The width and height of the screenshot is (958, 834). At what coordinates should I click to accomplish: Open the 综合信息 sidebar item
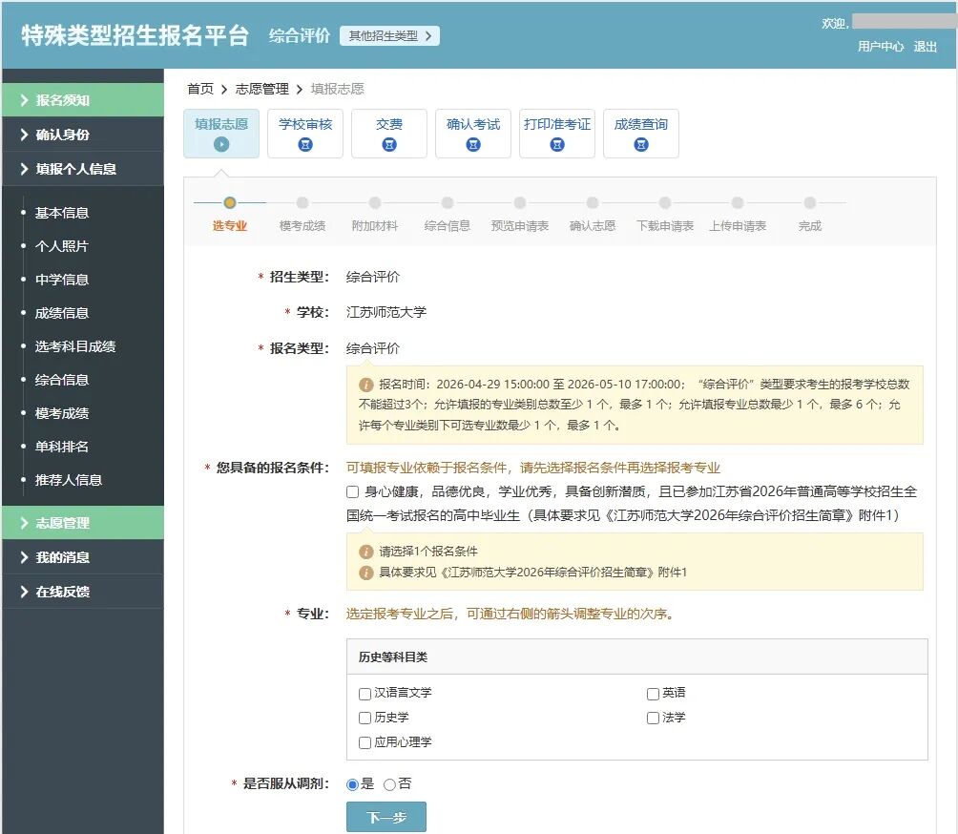click(x=62, y=380)
